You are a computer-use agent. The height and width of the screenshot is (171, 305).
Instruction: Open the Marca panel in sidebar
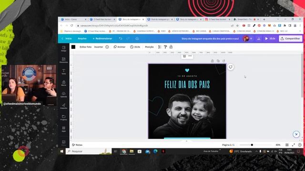coord(63,83)
